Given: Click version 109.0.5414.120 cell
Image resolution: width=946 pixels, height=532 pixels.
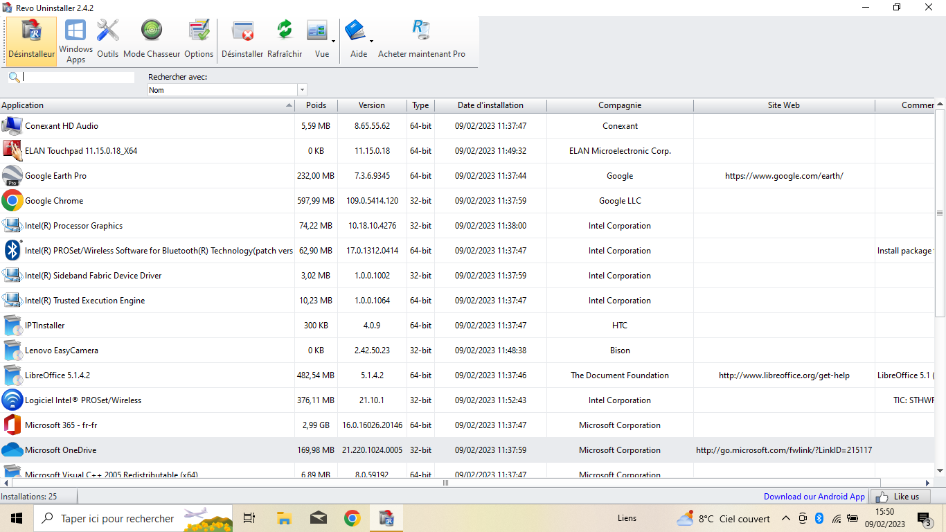Looking at the screenshot, I should point(372,201).
